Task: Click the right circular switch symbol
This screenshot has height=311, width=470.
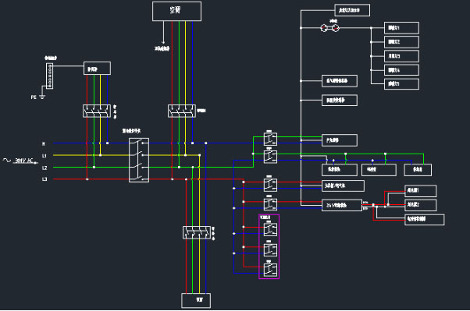Action: pyautogui.click(x=336, y=28)
